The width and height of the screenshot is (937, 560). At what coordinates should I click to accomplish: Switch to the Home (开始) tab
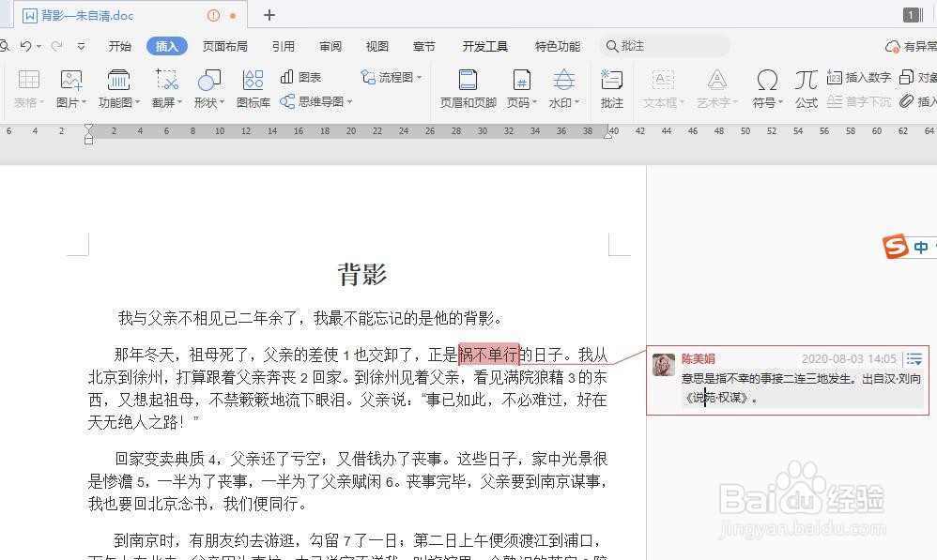pos(119,45)
